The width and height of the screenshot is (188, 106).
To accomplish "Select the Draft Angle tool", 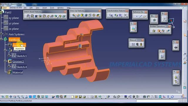I will (82, 15).
